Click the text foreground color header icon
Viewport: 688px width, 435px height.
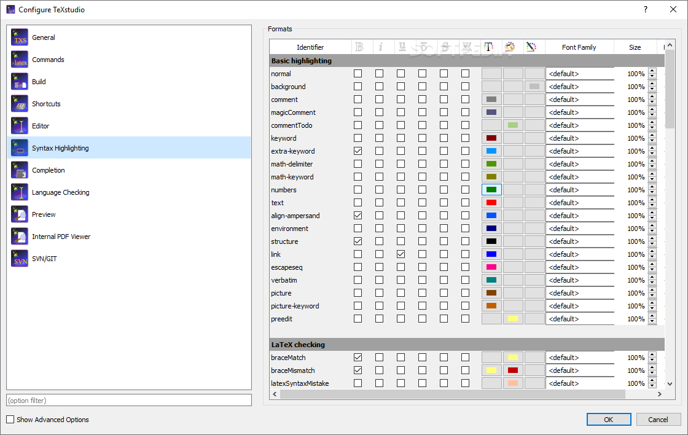(x=488, y=47)
